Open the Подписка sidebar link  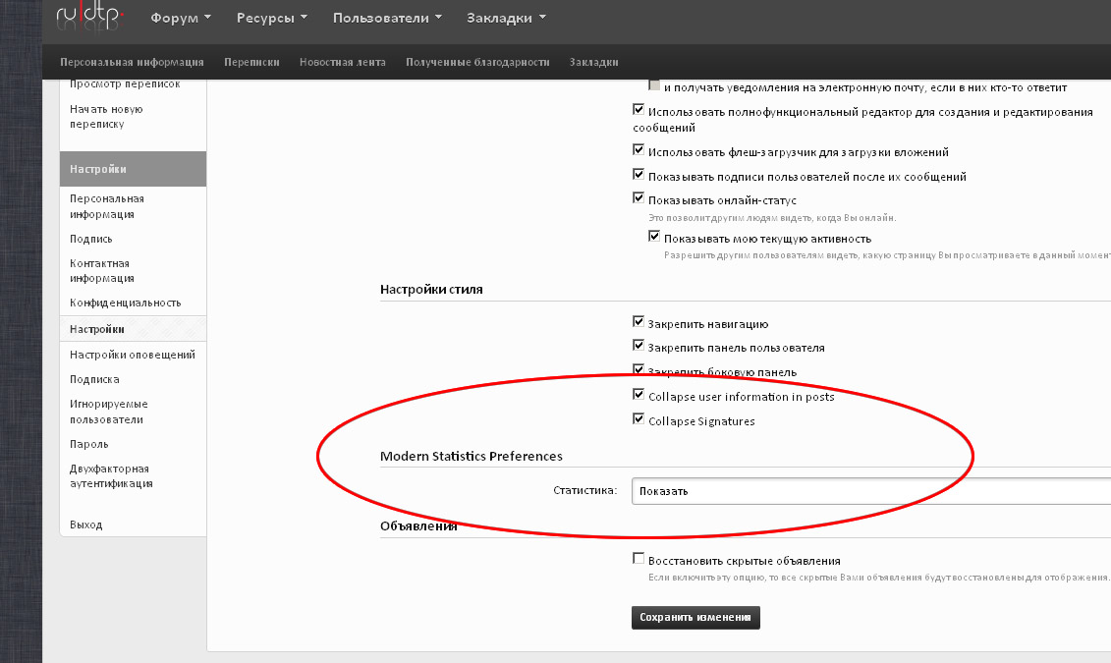pos(94,379)
